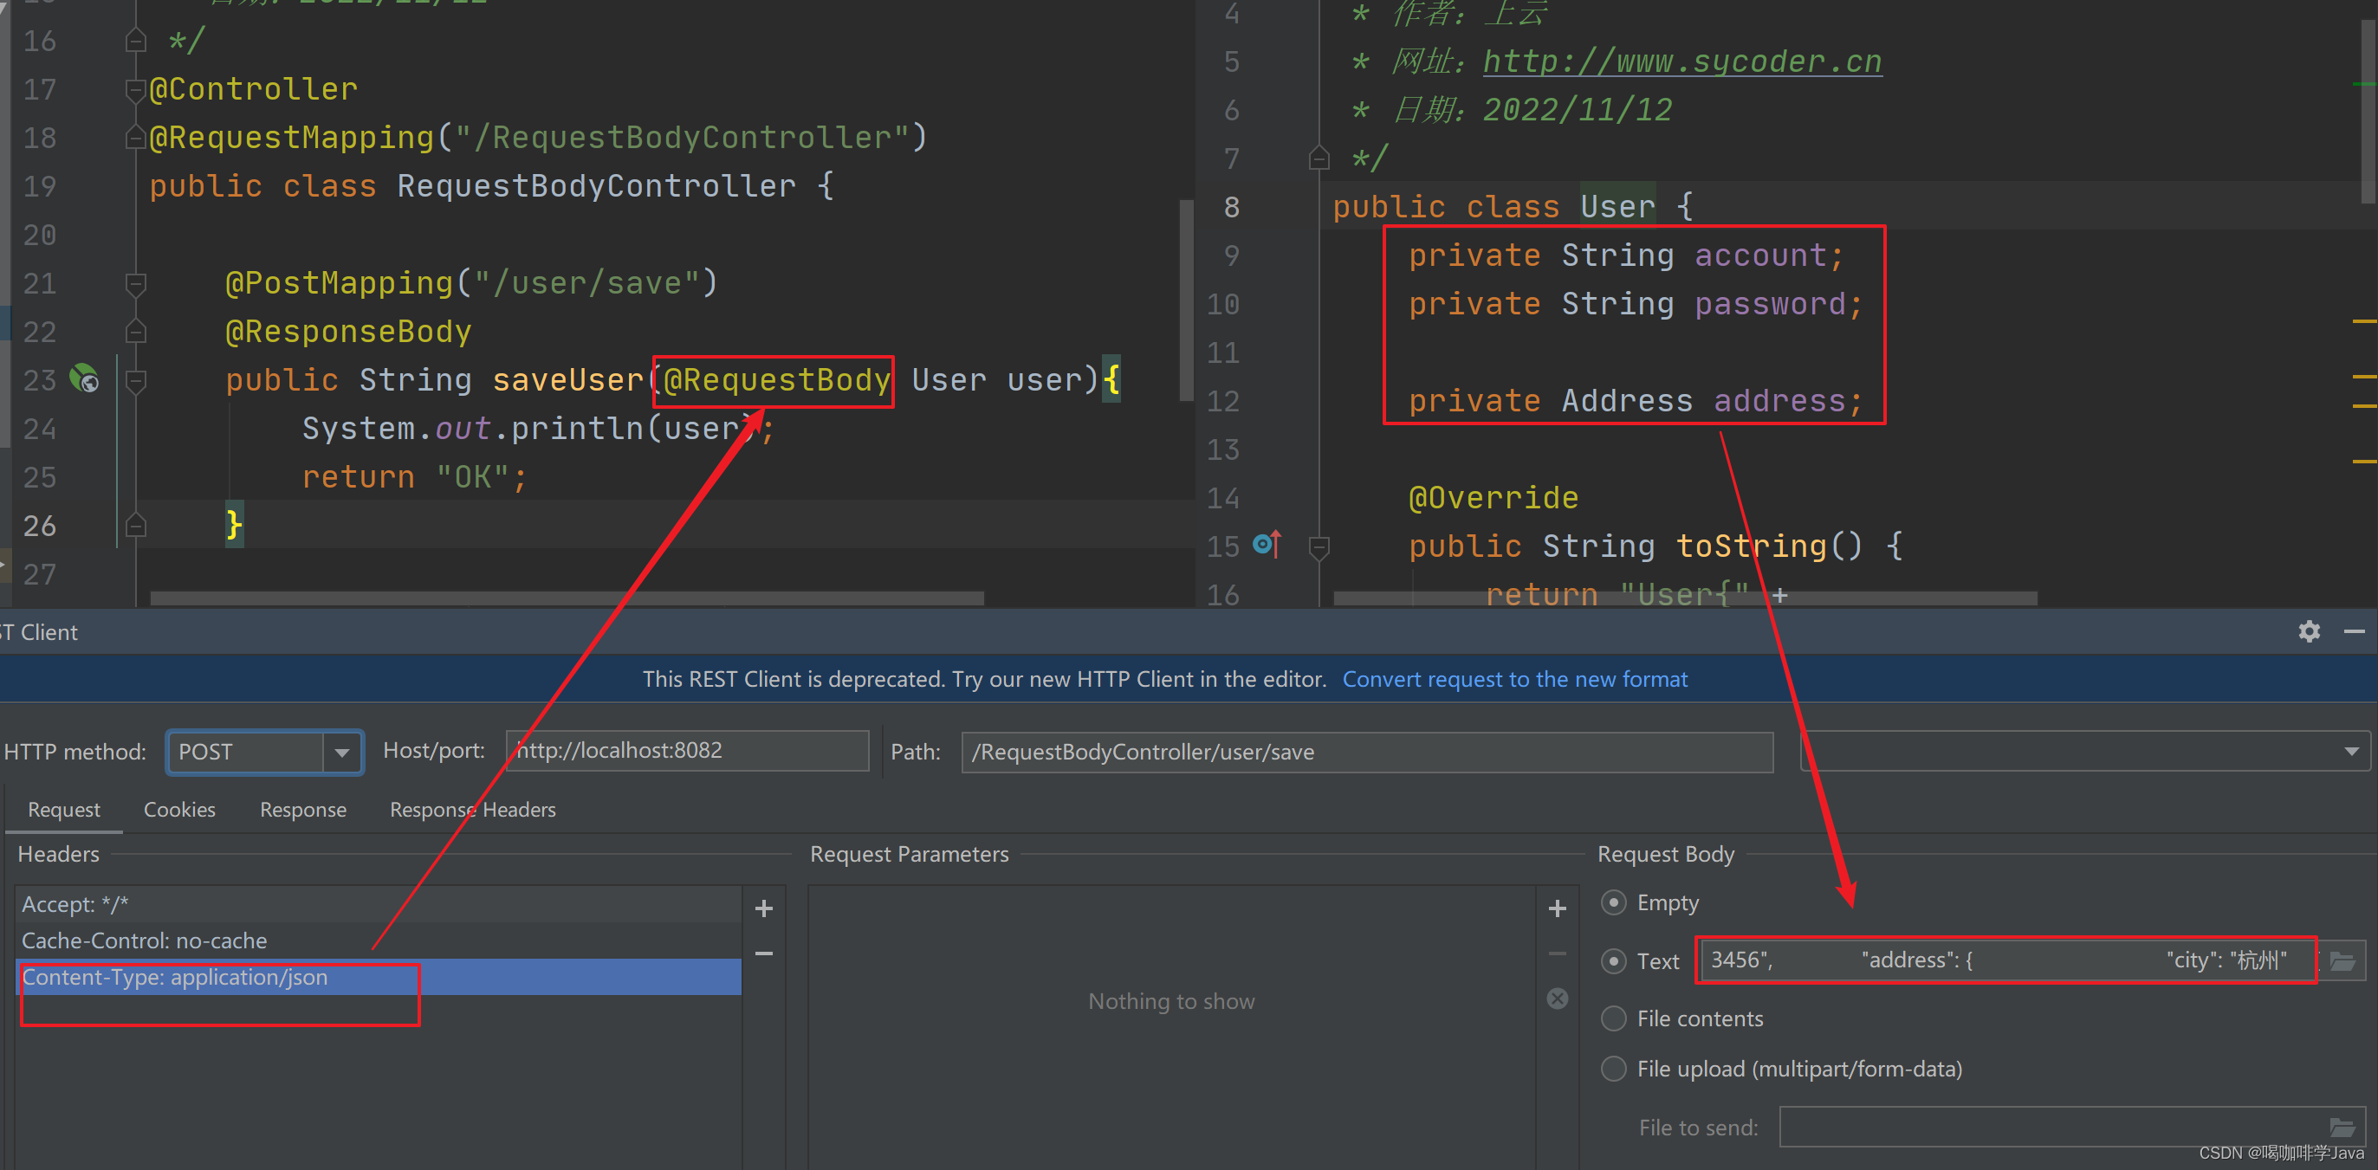The width and height of the screenshot is (2378, 1170).
Task: Open folder icon beside Text body field
Action: click(x=2342, y=960)
